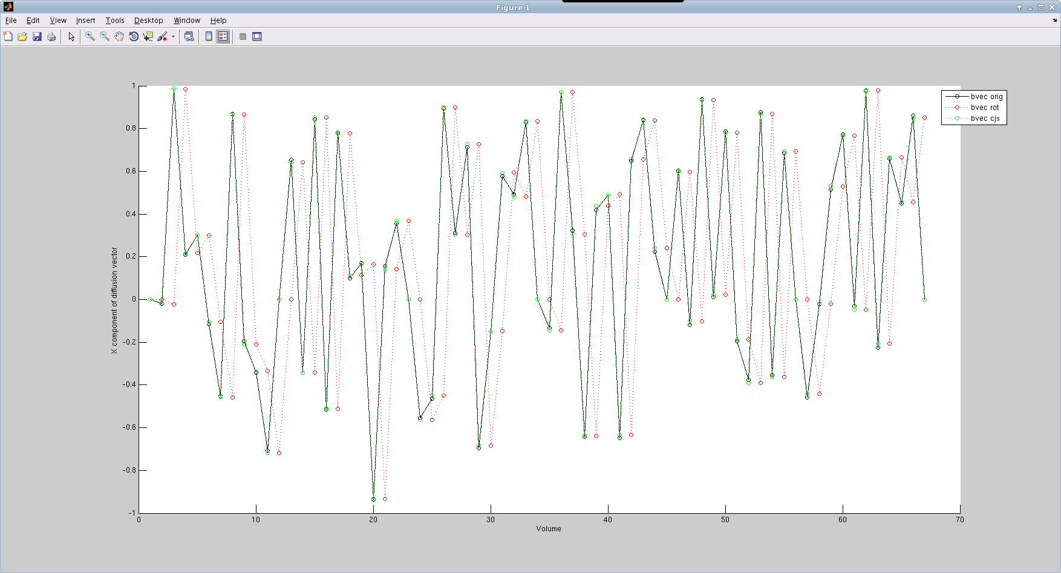Dock the figure using the corner arrow

pyautogui.click(x=1054, y=20)
